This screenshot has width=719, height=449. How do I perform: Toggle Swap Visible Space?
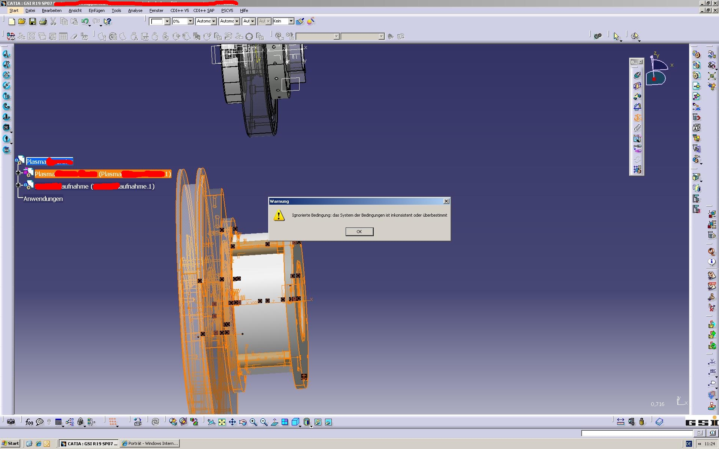pyautogui.click(x=328, y=422)
